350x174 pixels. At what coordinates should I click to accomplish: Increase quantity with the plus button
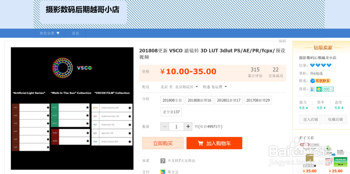(x=188, y=126)
